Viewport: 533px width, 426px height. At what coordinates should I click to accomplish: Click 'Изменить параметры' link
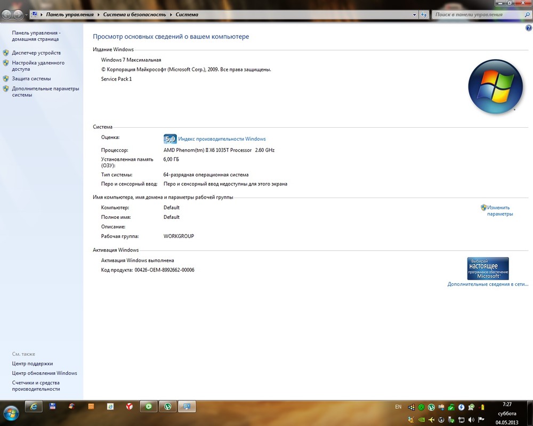(500, 211)
